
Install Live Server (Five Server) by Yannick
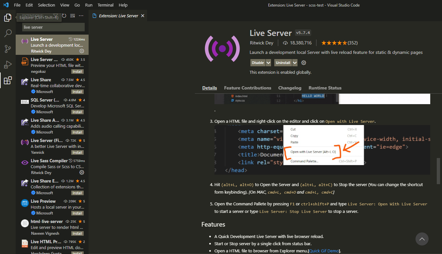[77, 152]
